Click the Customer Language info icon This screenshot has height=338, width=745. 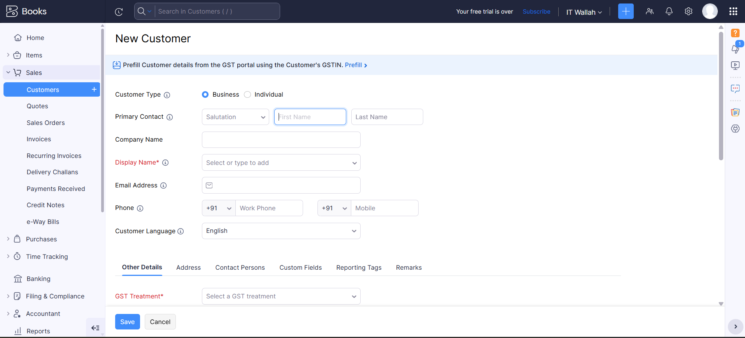coord(181,231)
